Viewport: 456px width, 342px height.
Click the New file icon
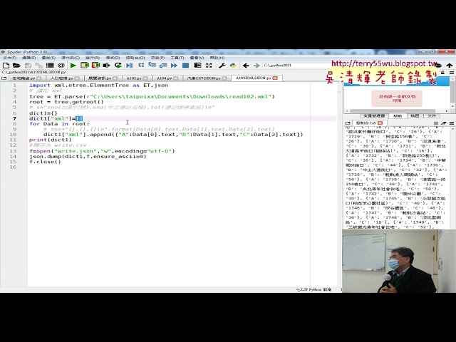point(6,66)
